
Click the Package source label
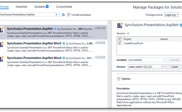(154, 15)
